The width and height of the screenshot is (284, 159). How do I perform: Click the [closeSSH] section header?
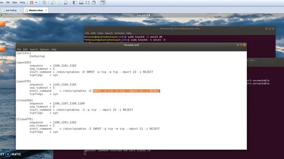pyautogui.click(x=25, y=100)
